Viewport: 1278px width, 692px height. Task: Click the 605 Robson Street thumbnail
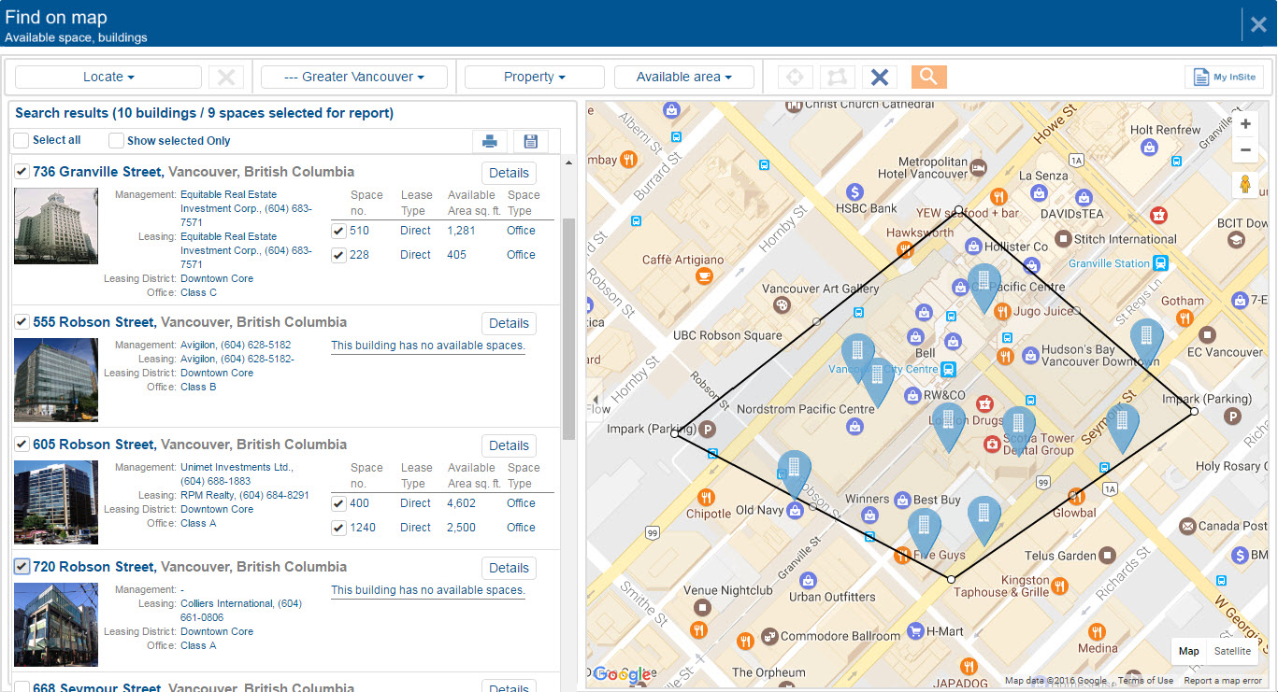tap(56, 502)
